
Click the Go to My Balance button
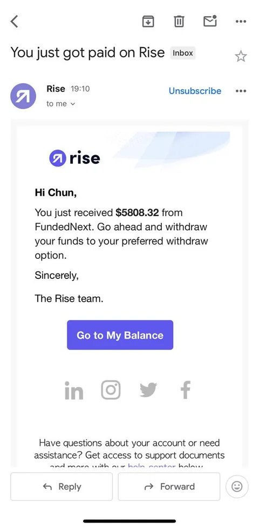click(120, 335)
